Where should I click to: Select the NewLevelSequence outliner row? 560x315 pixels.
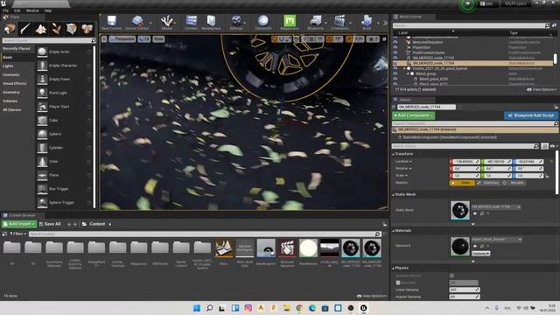(472, 42)
